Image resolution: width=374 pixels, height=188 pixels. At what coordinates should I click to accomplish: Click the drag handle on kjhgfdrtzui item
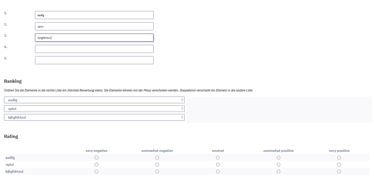tap(182, 117)
